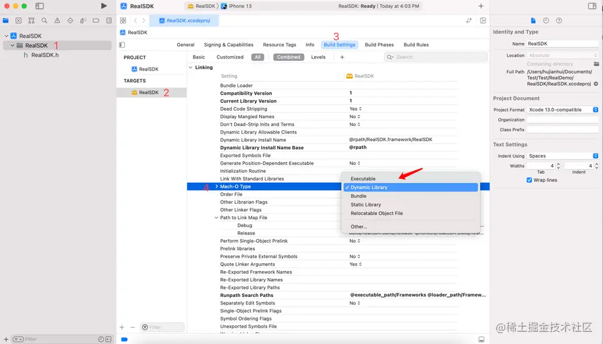Viewport: 603px width, 344px height.
Task: Switch to Levels view
Action: point(318,57)
